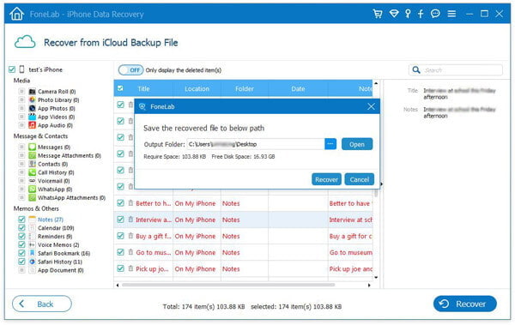The height and width of the screenshot is (325, 515).
Task: Click the Message Attachments icon
Action: [x=33, y=155]
